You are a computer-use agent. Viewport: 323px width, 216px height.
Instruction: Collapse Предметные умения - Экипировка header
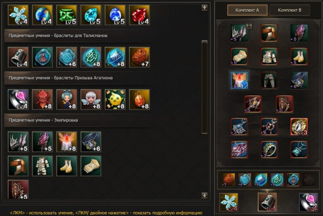(x=80, y=120)
